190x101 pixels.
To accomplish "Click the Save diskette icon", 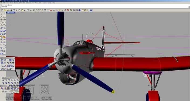I will pyautogui.click(x=8, y=10).
